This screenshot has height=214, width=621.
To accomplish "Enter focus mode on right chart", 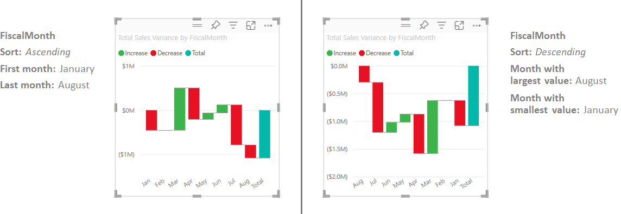I will click(x=459, y=25).
